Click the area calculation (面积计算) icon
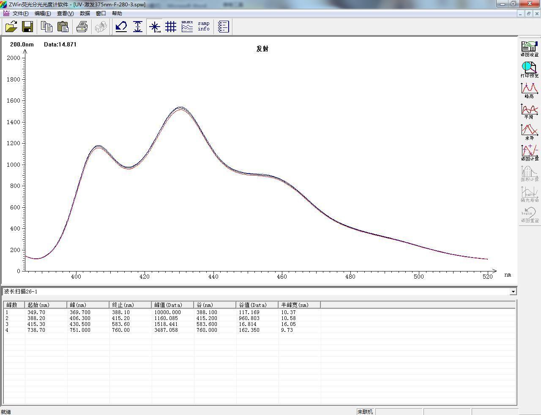This screenshot has height=415, width=541. 530,173
